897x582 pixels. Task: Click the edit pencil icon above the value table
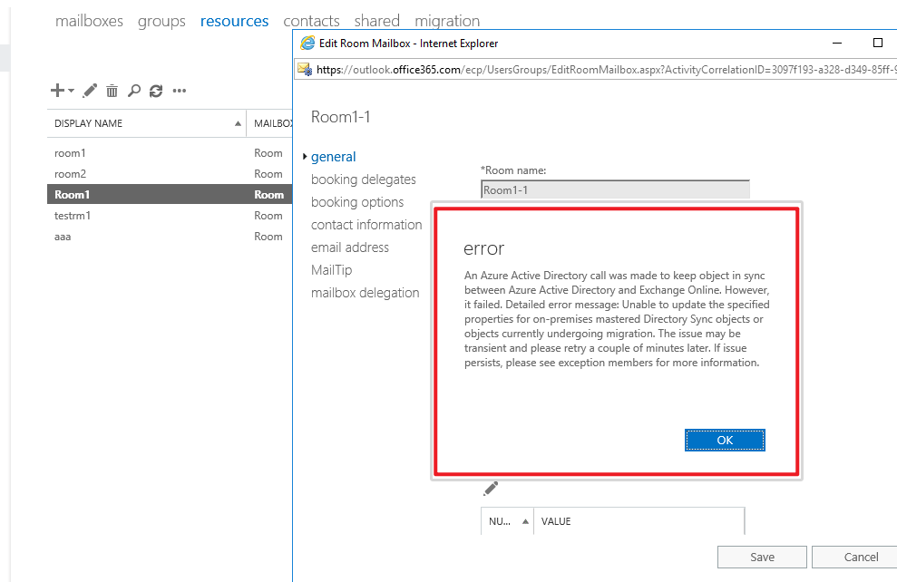pos(491,489)
